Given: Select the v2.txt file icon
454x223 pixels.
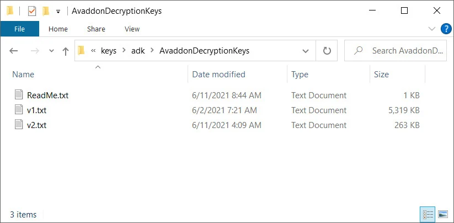Looking at the screenshot, I should 19,125.
